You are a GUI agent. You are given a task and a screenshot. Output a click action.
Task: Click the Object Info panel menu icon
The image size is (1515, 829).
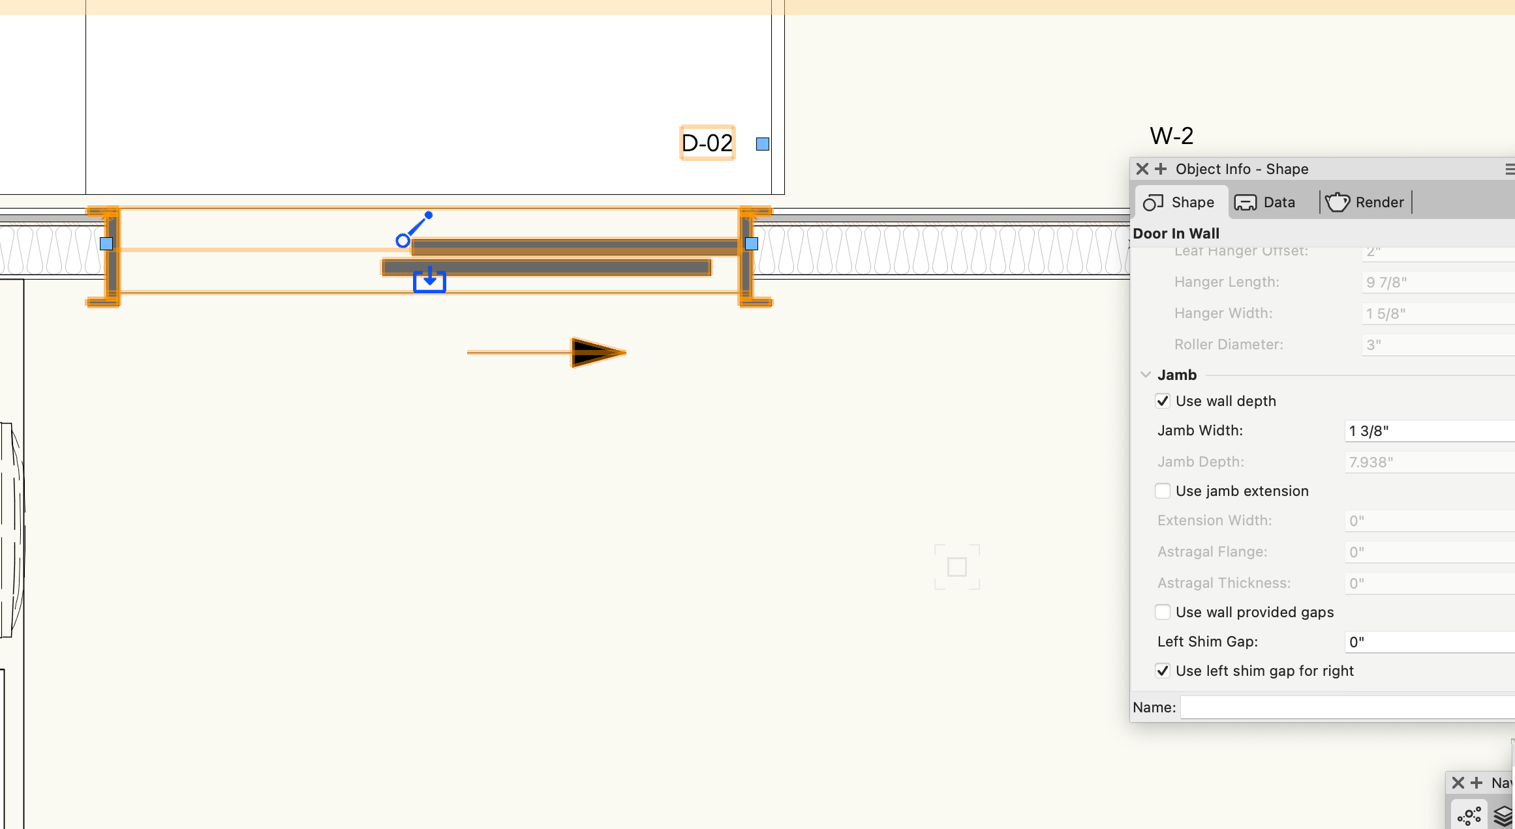[x=1509, y=169]
